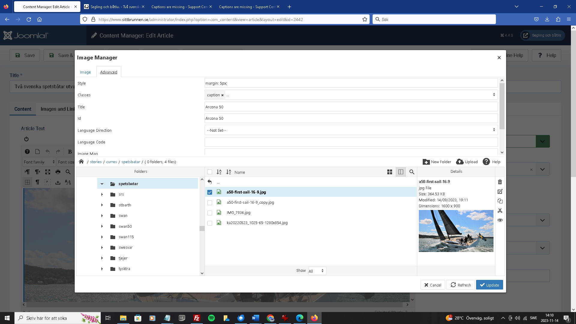
Task: Click the rename file edit icon
Action: coord(500,191)
